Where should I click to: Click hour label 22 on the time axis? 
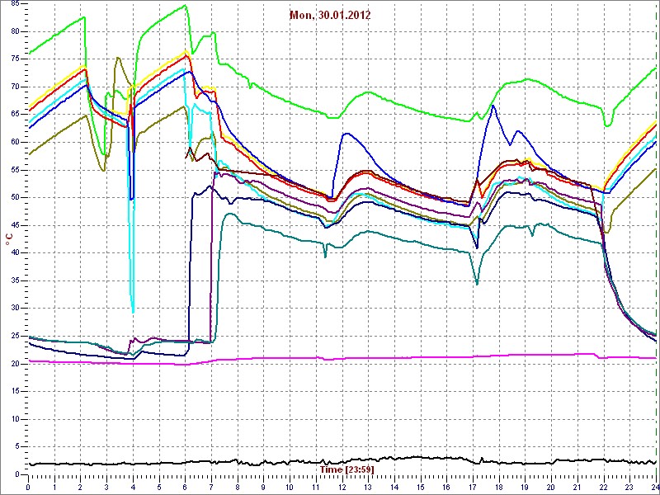pyautogui.click(x=604, y=487)
